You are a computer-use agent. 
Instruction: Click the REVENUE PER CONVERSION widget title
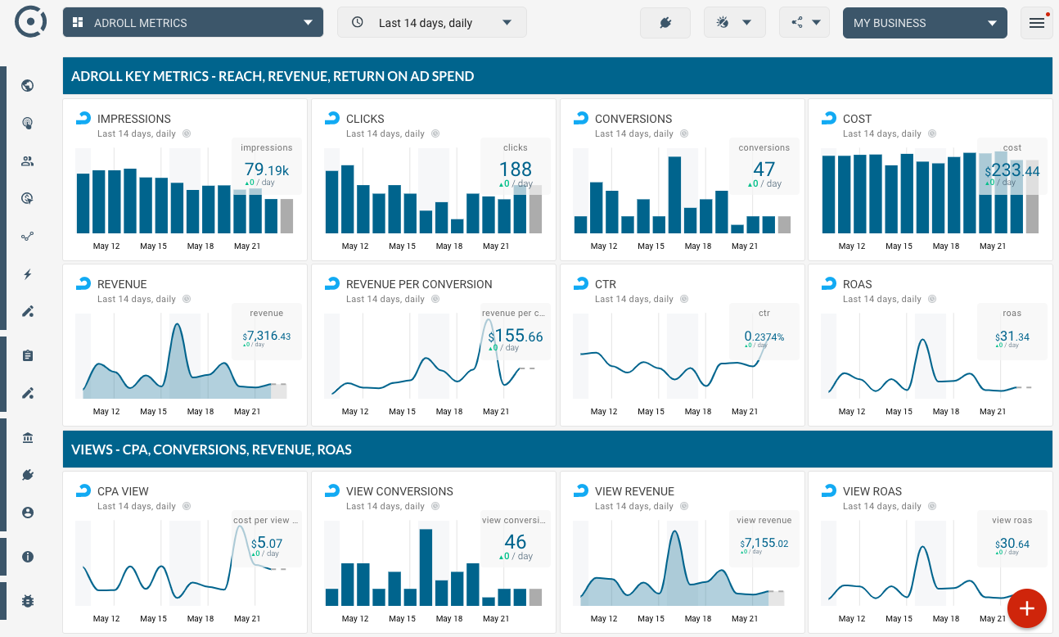[419, 284]
